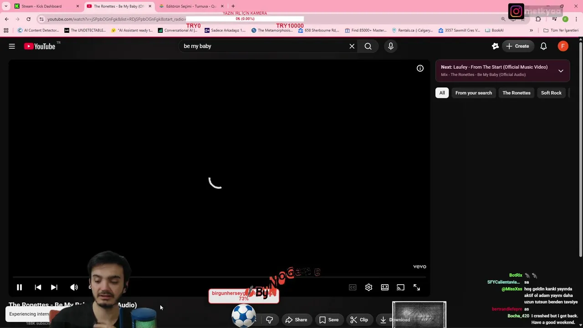
Task: Select The Ronettes filter chip
Action: pos(517,93)
